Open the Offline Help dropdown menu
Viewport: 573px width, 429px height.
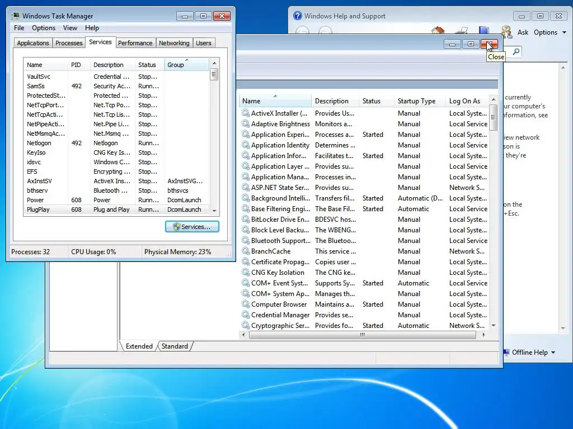[533, 352]
